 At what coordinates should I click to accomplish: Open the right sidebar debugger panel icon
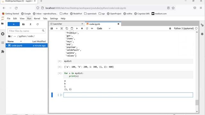coord(202,34)
